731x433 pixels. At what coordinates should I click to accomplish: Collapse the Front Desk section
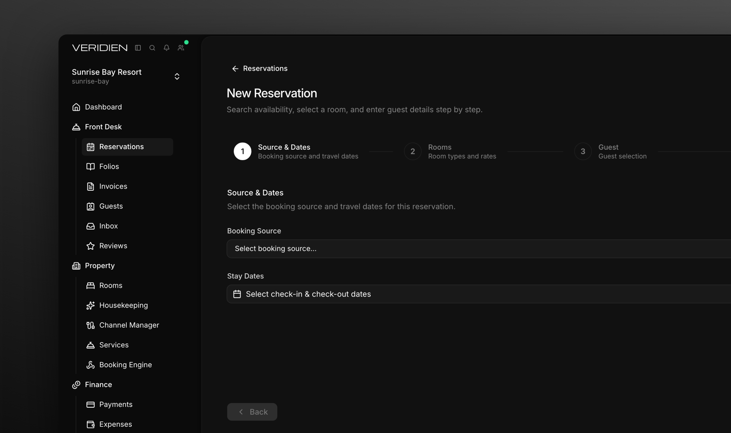pyautogui.click(x=103, y=127)
